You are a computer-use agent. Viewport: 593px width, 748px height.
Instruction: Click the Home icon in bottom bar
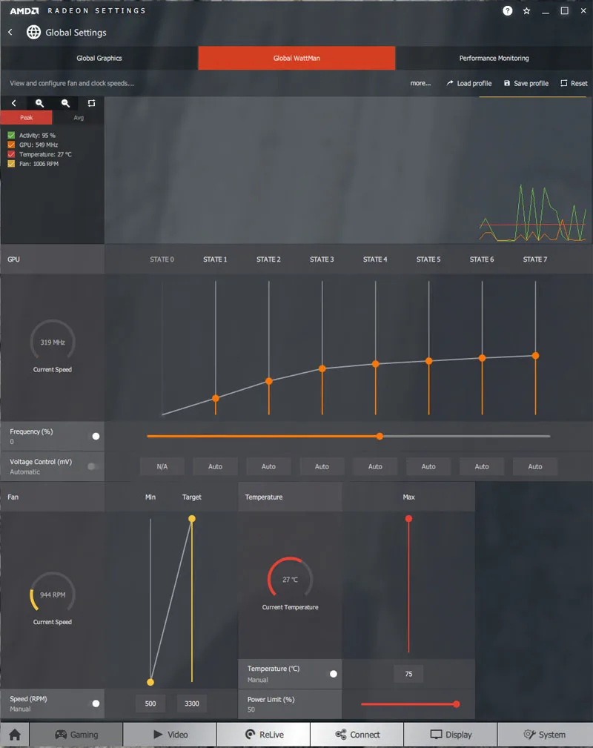point(15,735)
